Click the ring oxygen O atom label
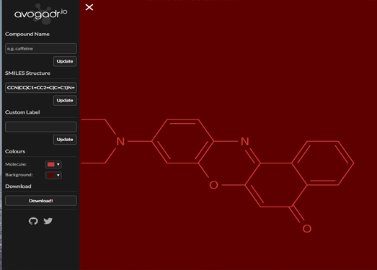This screenshot has height=270, width=377. 213,185
